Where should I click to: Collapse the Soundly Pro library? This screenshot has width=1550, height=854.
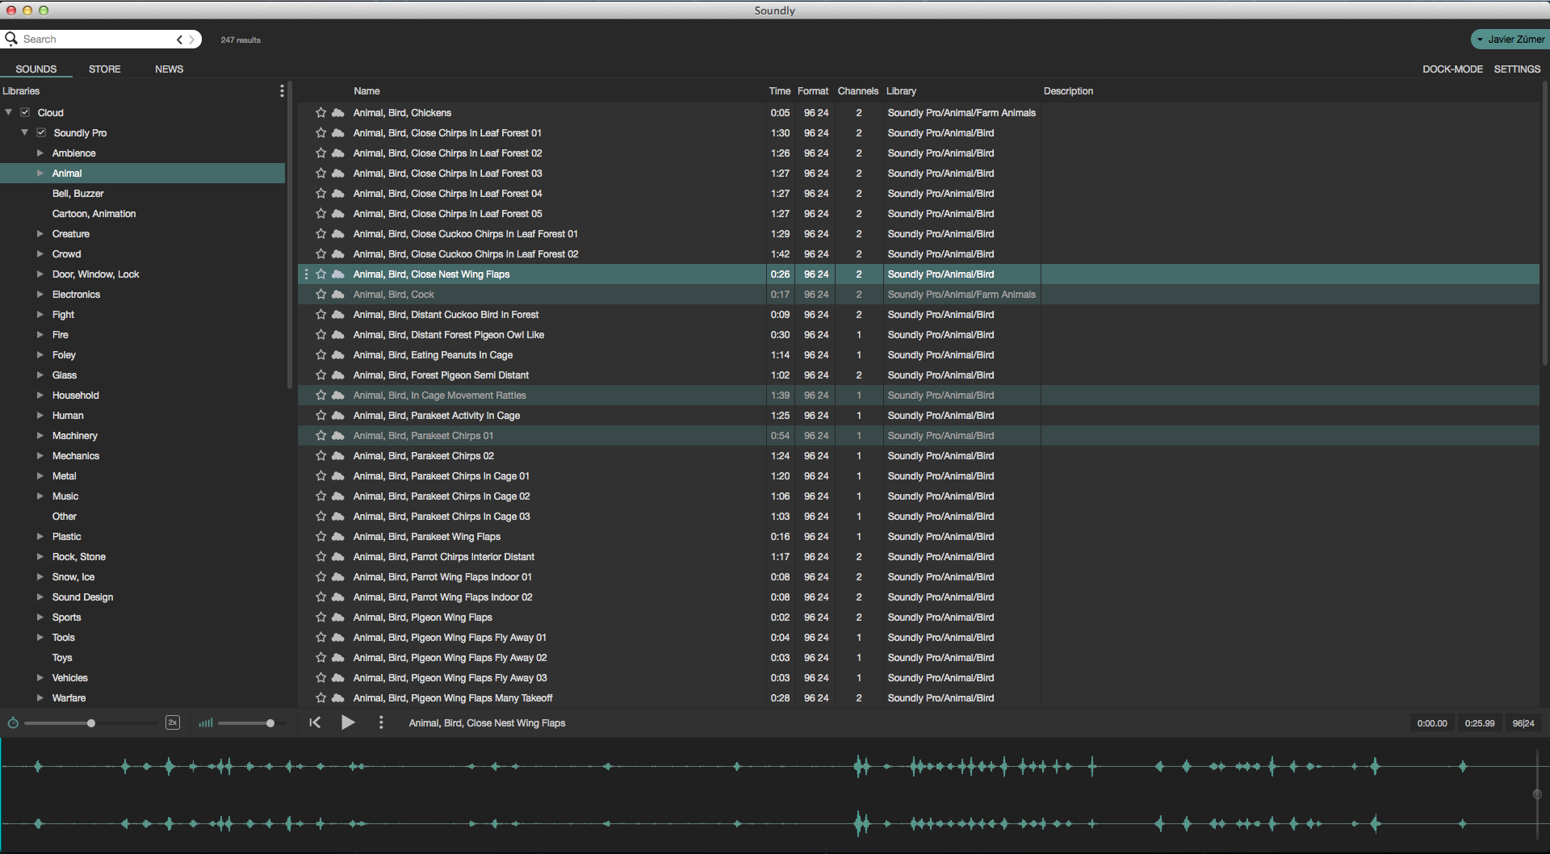click(25, 132)
